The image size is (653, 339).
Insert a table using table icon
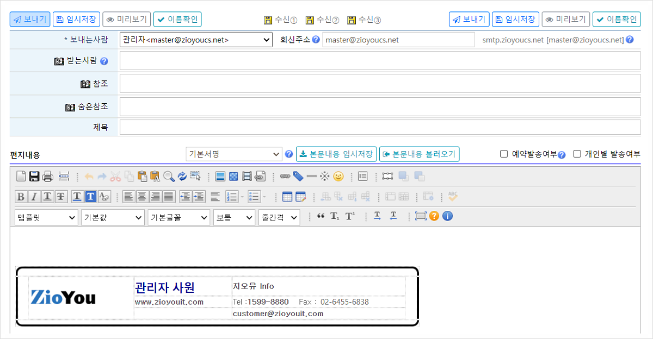click(287, 197)
